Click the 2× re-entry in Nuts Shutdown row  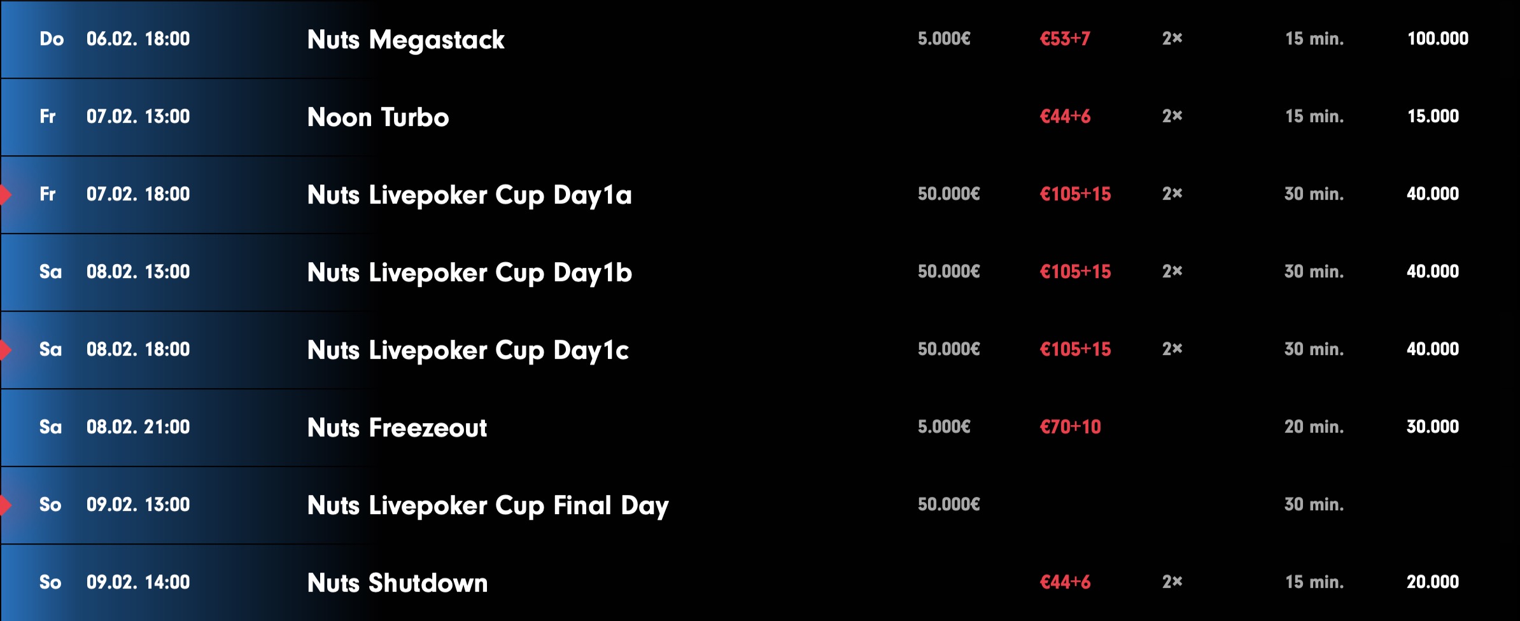pos(1172,582)
